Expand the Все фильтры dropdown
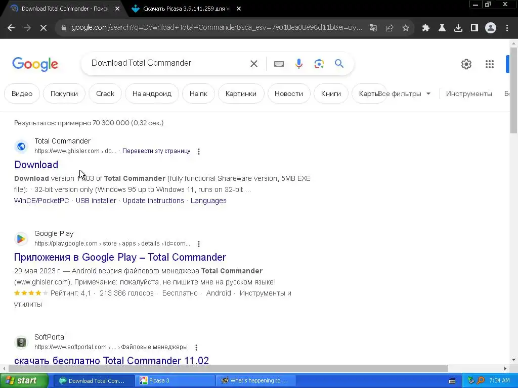518x388 pixels. pyautogui.click(x=405, y=93)
